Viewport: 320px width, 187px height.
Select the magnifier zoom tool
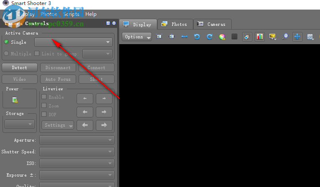click(x=285, y=37)
